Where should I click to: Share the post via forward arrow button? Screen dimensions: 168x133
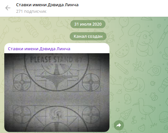(119, 125)
